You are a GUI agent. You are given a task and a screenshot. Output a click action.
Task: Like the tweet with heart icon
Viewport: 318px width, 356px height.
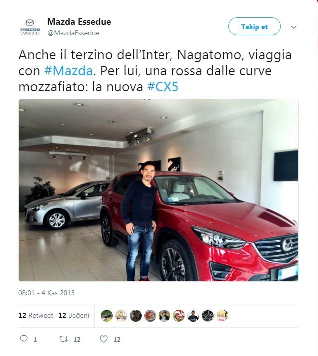tap(104, 339)
